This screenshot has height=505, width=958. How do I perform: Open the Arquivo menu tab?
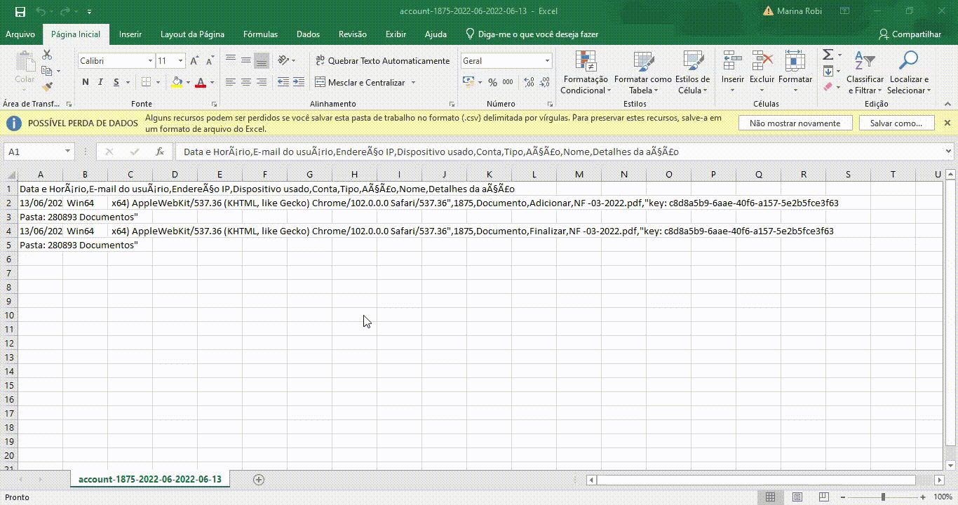pos(20,34)
